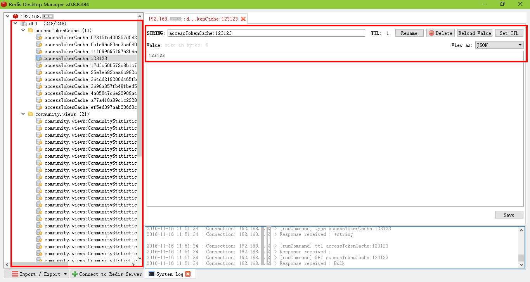Collapse the community.views namespace folder
The image size is (530, 282).
point(23,114)
